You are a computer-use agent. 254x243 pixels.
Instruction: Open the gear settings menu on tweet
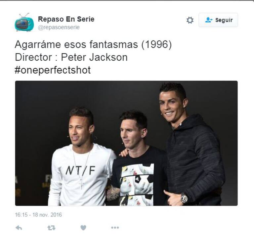(x=190, y=20)
